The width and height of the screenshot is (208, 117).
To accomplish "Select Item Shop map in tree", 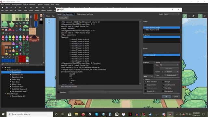I will 16,82.
